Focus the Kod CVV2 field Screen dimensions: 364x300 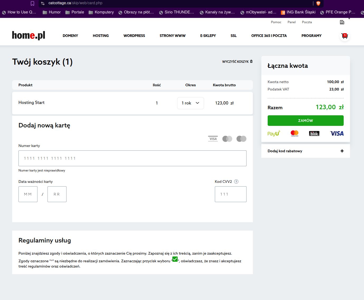[231, 194]
